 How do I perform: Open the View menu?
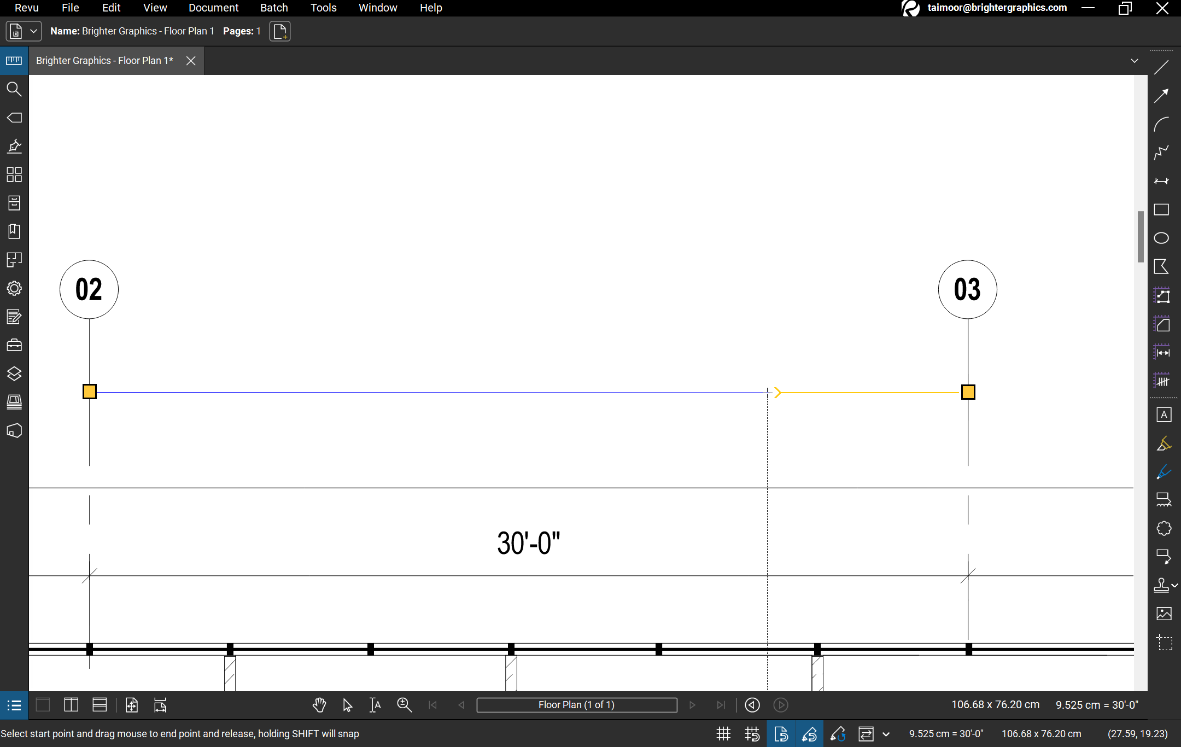coord(155,8)
